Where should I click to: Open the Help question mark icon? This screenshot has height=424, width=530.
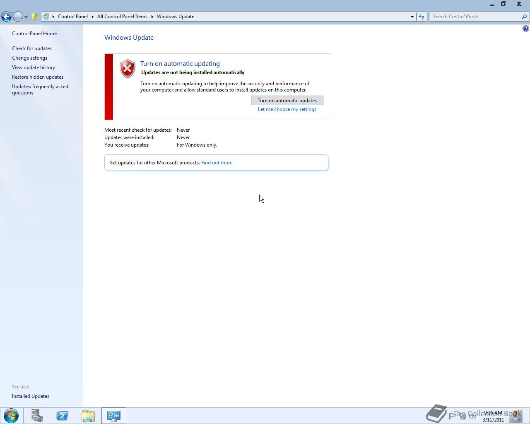tap(525, 29)
